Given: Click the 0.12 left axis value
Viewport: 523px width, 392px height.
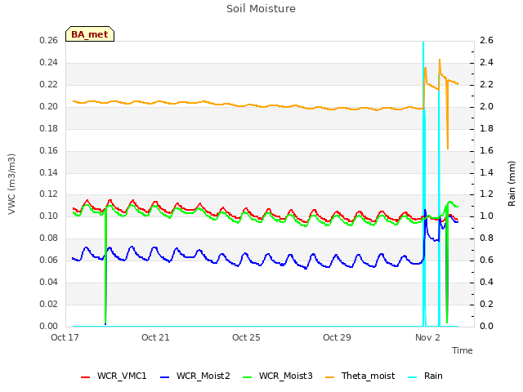Looking at the screenshot, I should [49, 194].
